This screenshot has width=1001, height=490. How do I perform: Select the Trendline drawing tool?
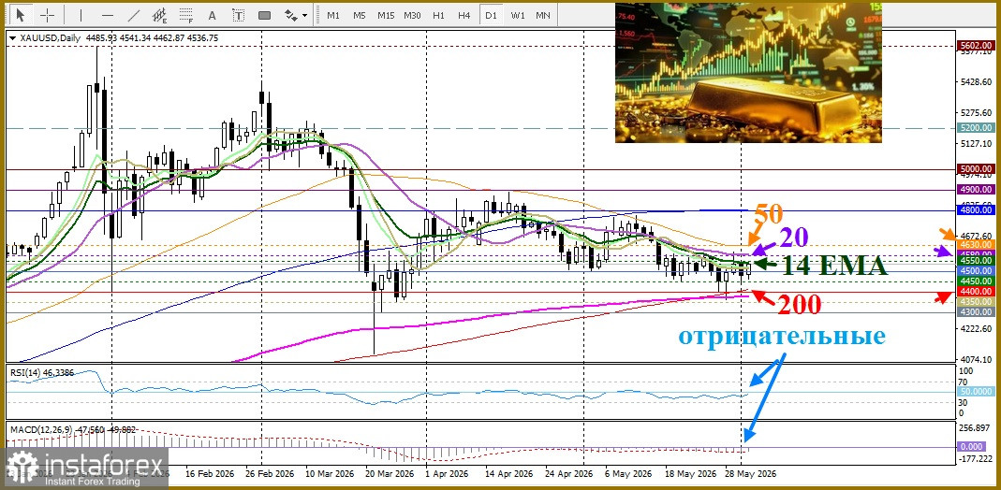134,15
